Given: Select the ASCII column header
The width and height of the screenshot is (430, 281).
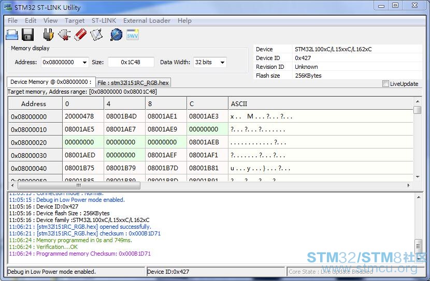Looking at the screenshot, I should (320, 103).
